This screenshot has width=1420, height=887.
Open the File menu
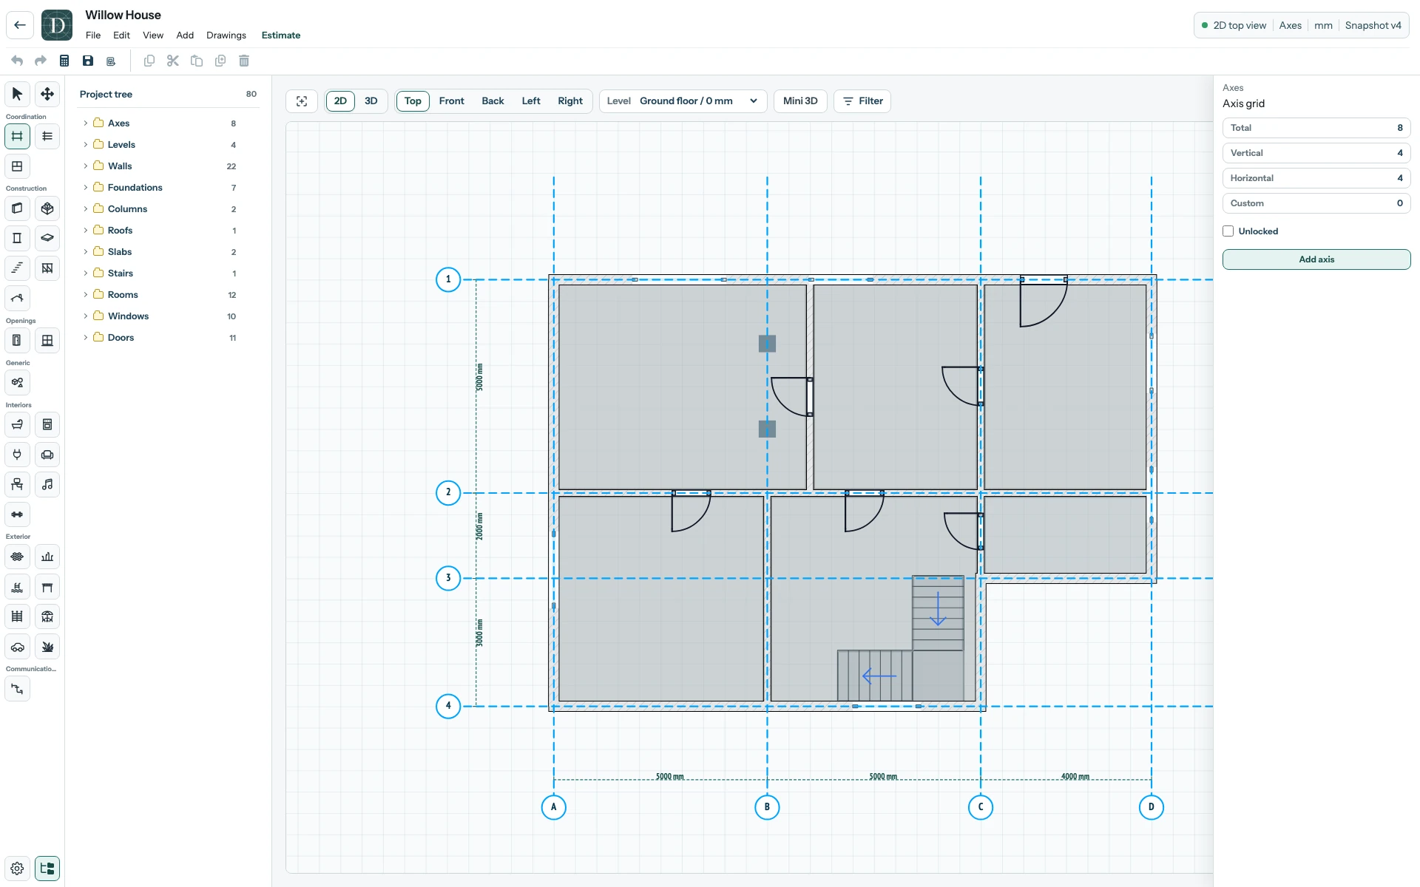point(93,35)
